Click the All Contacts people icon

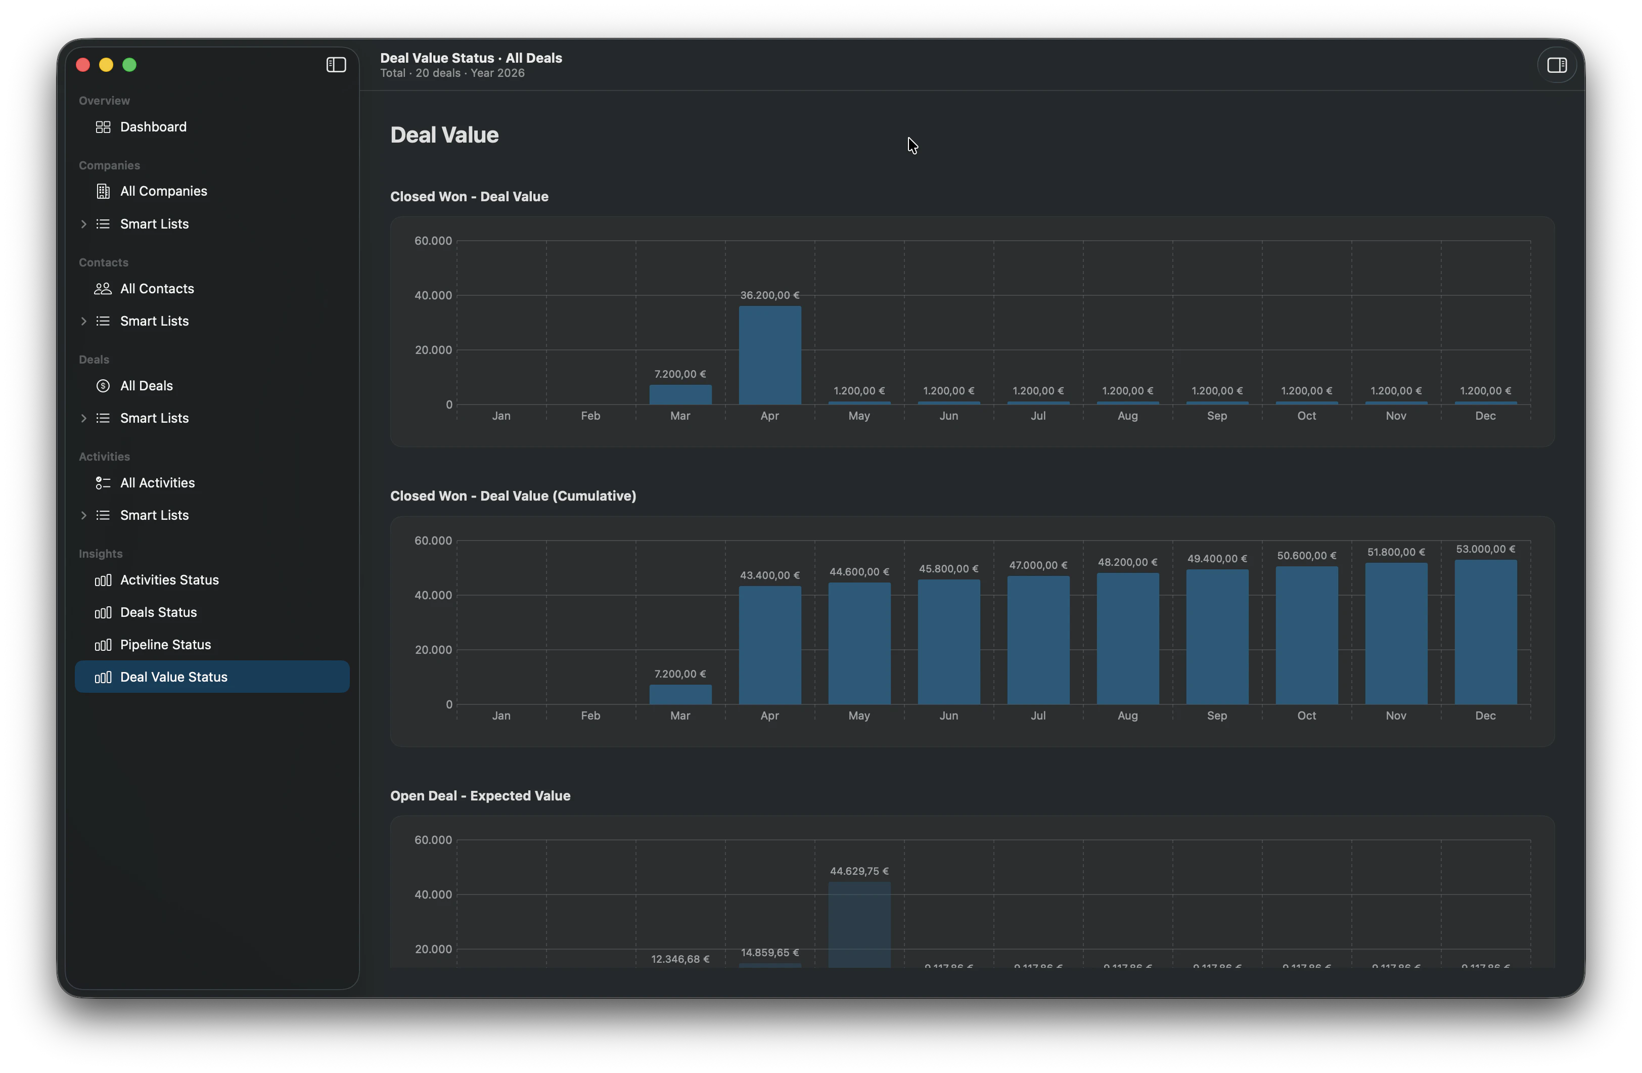(x=103, y=288)
